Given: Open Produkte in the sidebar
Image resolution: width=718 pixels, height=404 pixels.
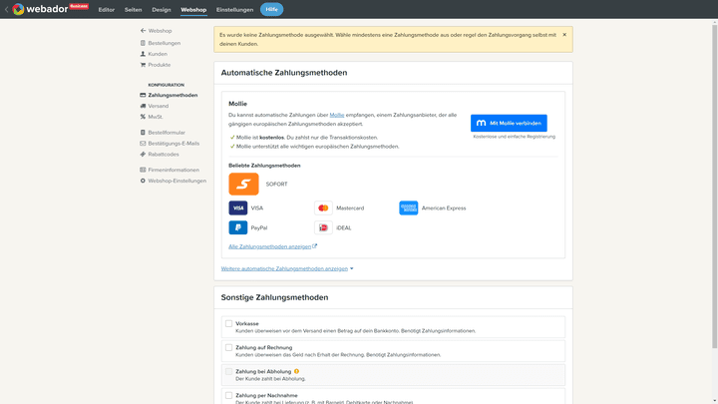Looking at the screenshot, I should (160, 65).
